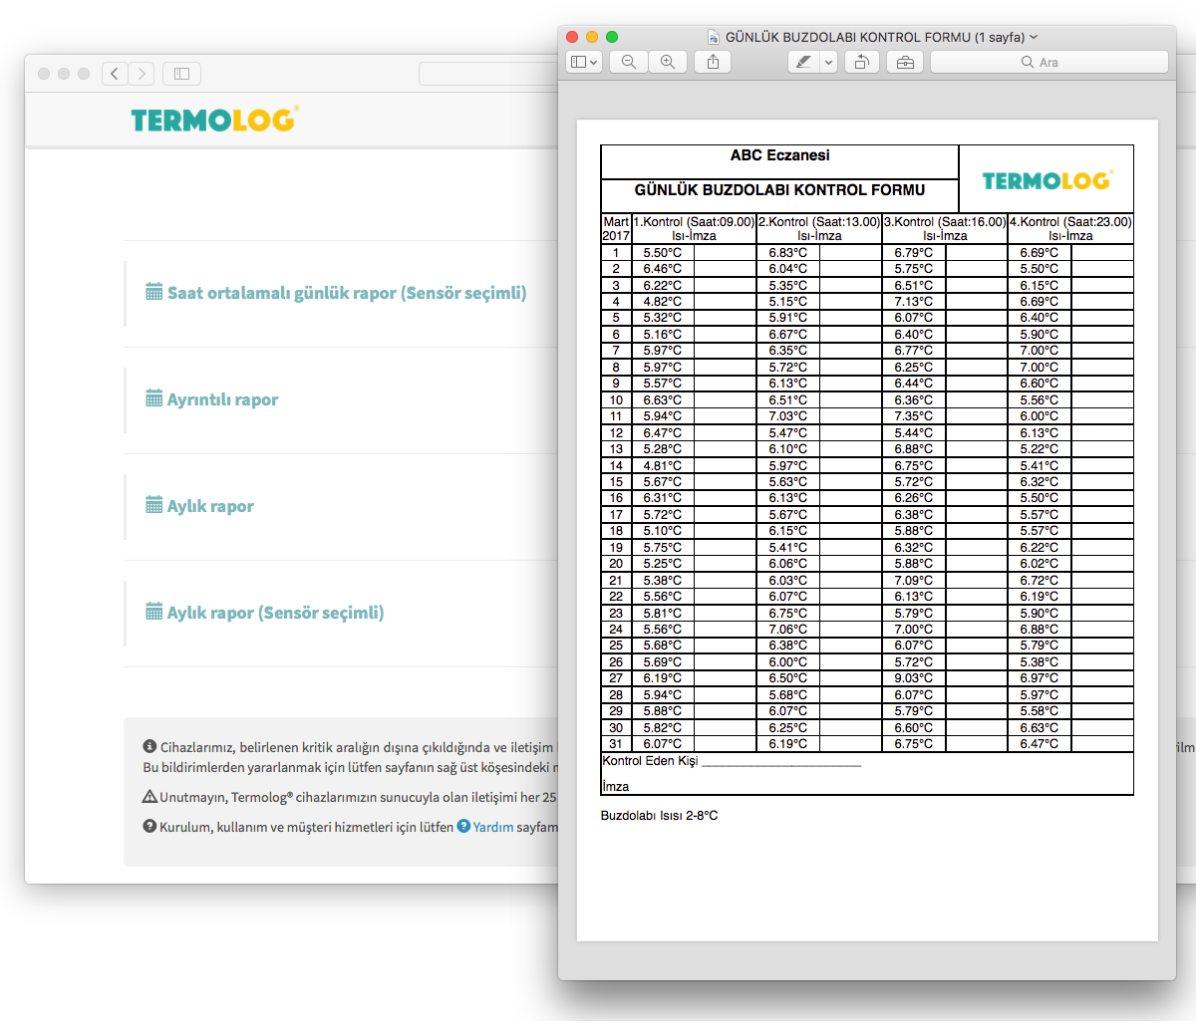The image size is (1196, 1036).
Task: Click the Mart 2017 header cell
Action: [616, 229]
